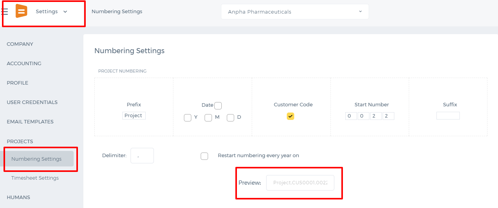Enable the D day checkbox
The width and height of the screenshot is (498, 208).
click(230, 118)
